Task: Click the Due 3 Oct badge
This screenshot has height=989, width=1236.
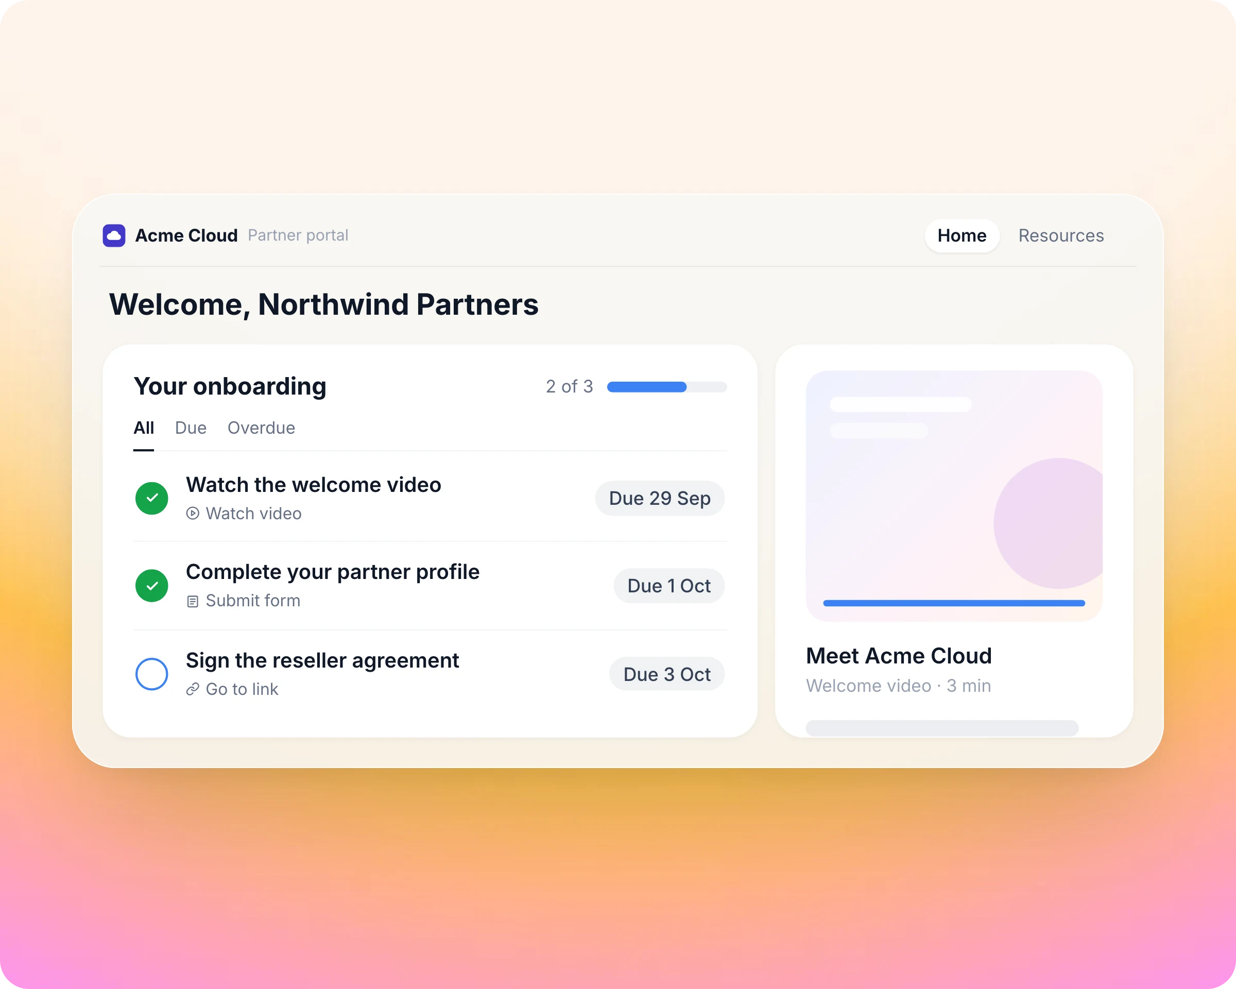Action: point(667,674)
